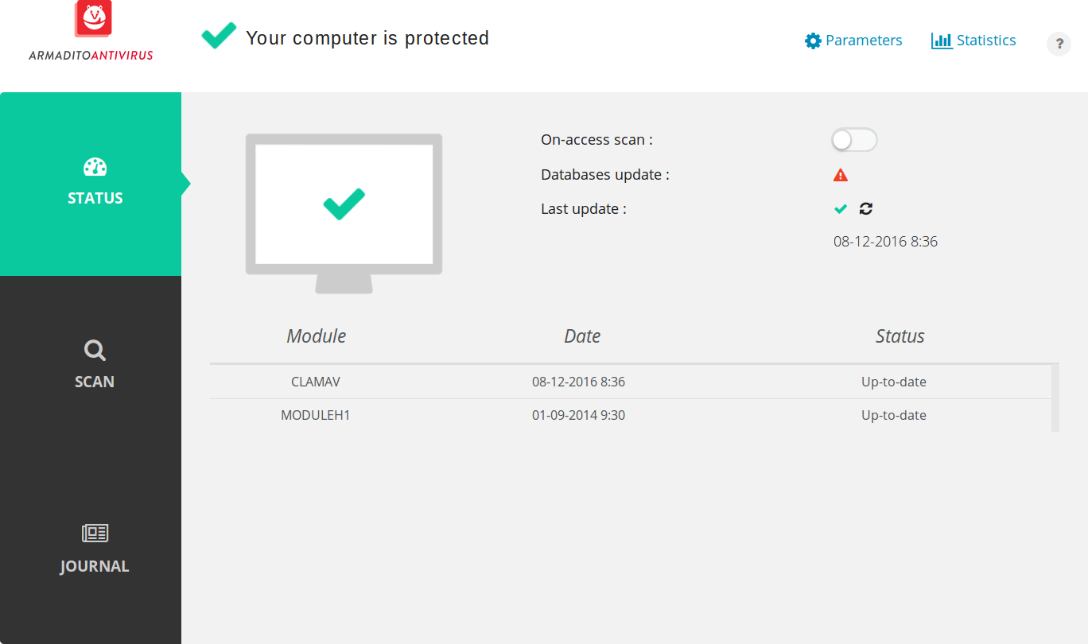Enable the On-access scan toggle
1088x644 pixels.
pos(854,140)
